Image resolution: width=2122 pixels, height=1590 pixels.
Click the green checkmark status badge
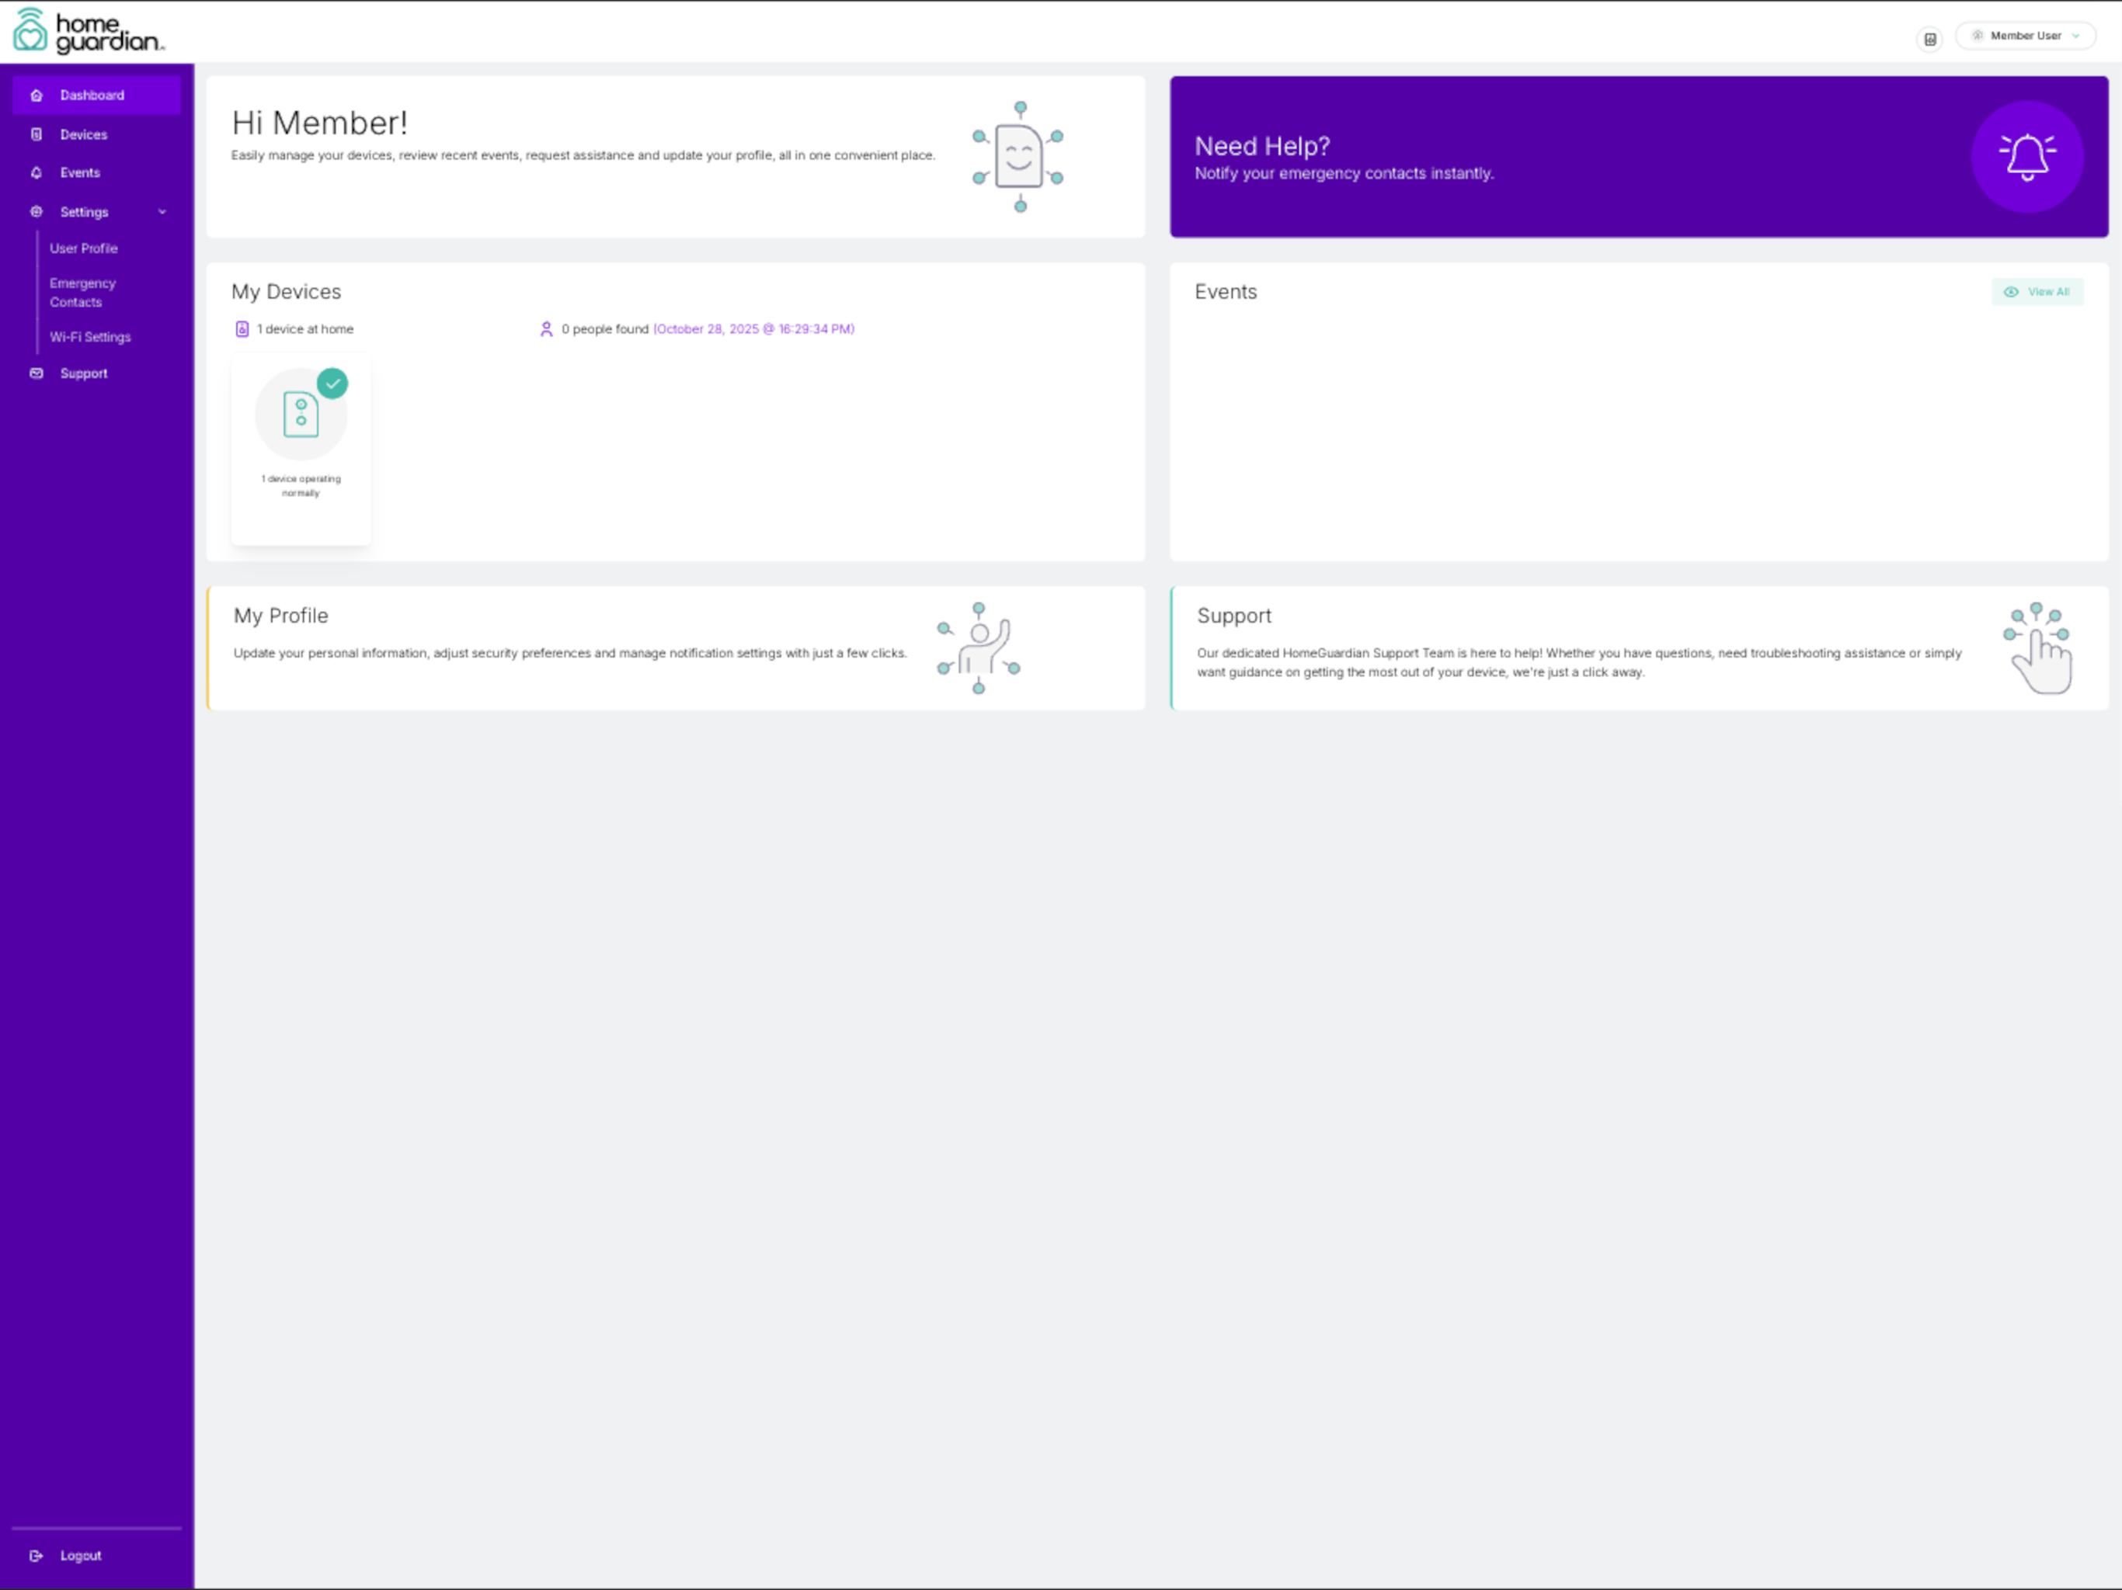(x=332, y=383)
